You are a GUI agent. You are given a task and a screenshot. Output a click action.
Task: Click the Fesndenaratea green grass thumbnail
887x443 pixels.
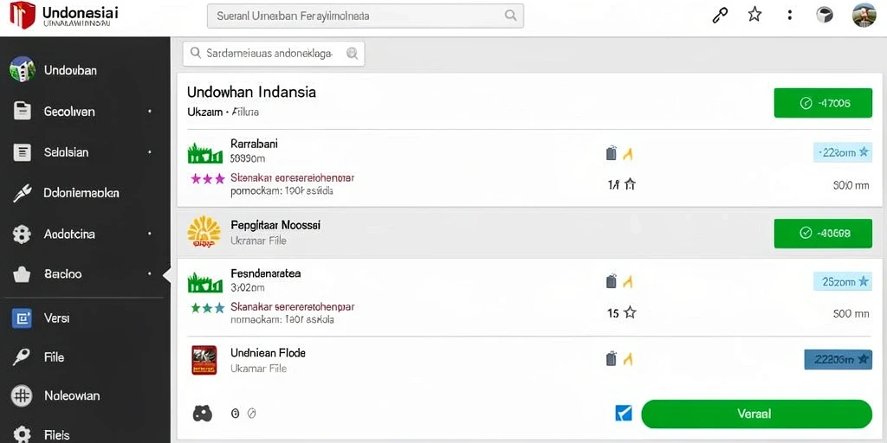point(204,281)
